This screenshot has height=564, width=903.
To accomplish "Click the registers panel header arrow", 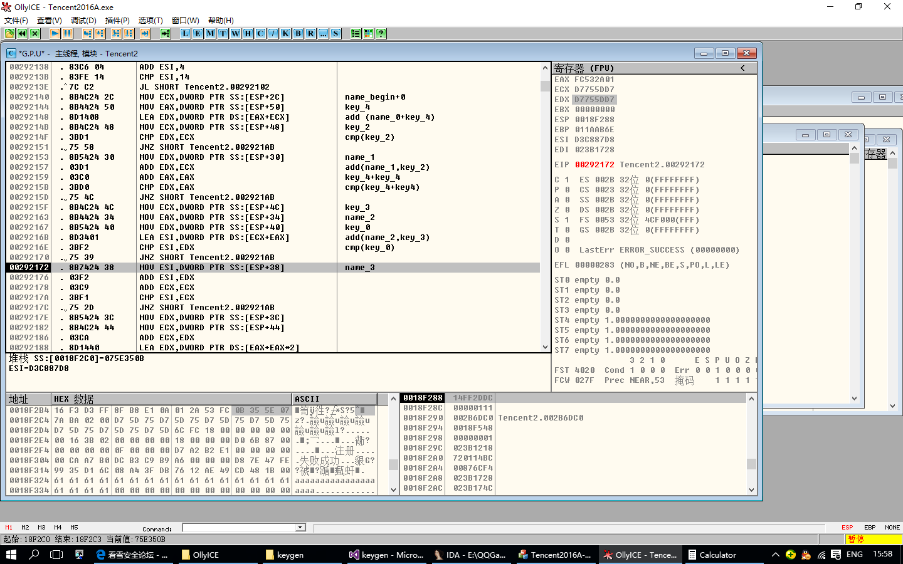I will [x=742, y=68].
